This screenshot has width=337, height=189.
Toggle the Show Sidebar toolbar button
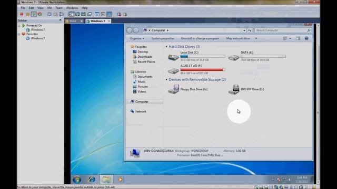pos(72,14)
